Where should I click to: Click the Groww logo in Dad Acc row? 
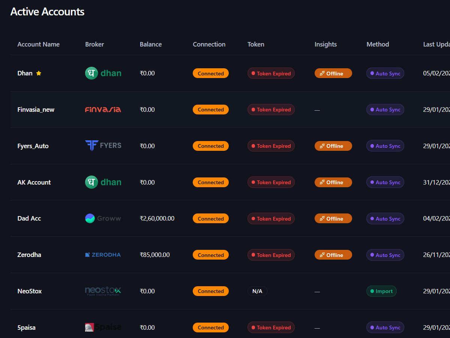[x=103, y=218]
